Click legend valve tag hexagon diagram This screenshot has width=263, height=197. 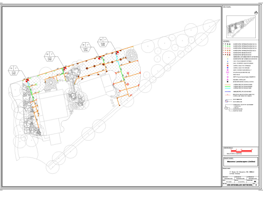(226, 108)
